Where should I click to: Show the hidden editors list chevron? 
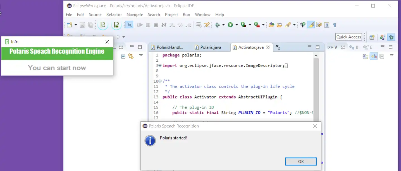(x=278, y=47)
